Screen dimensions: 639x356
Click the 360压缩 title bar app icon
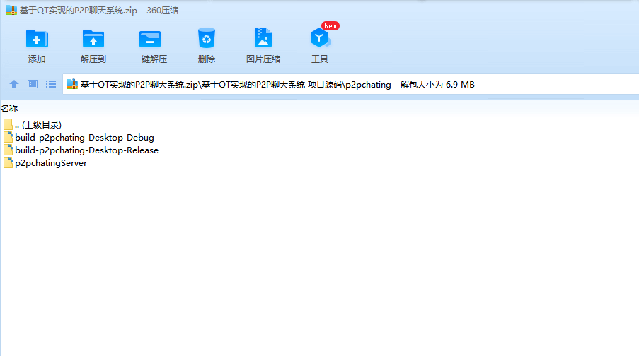(x=11, y=10)
